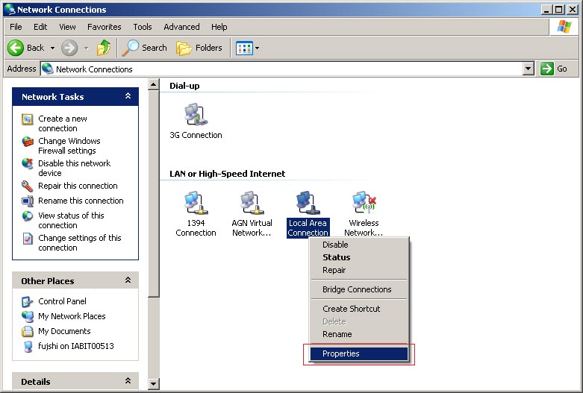Open the My Network Places link
The height and width of the screenshot is (393, 583).
(x=72, y=316)
